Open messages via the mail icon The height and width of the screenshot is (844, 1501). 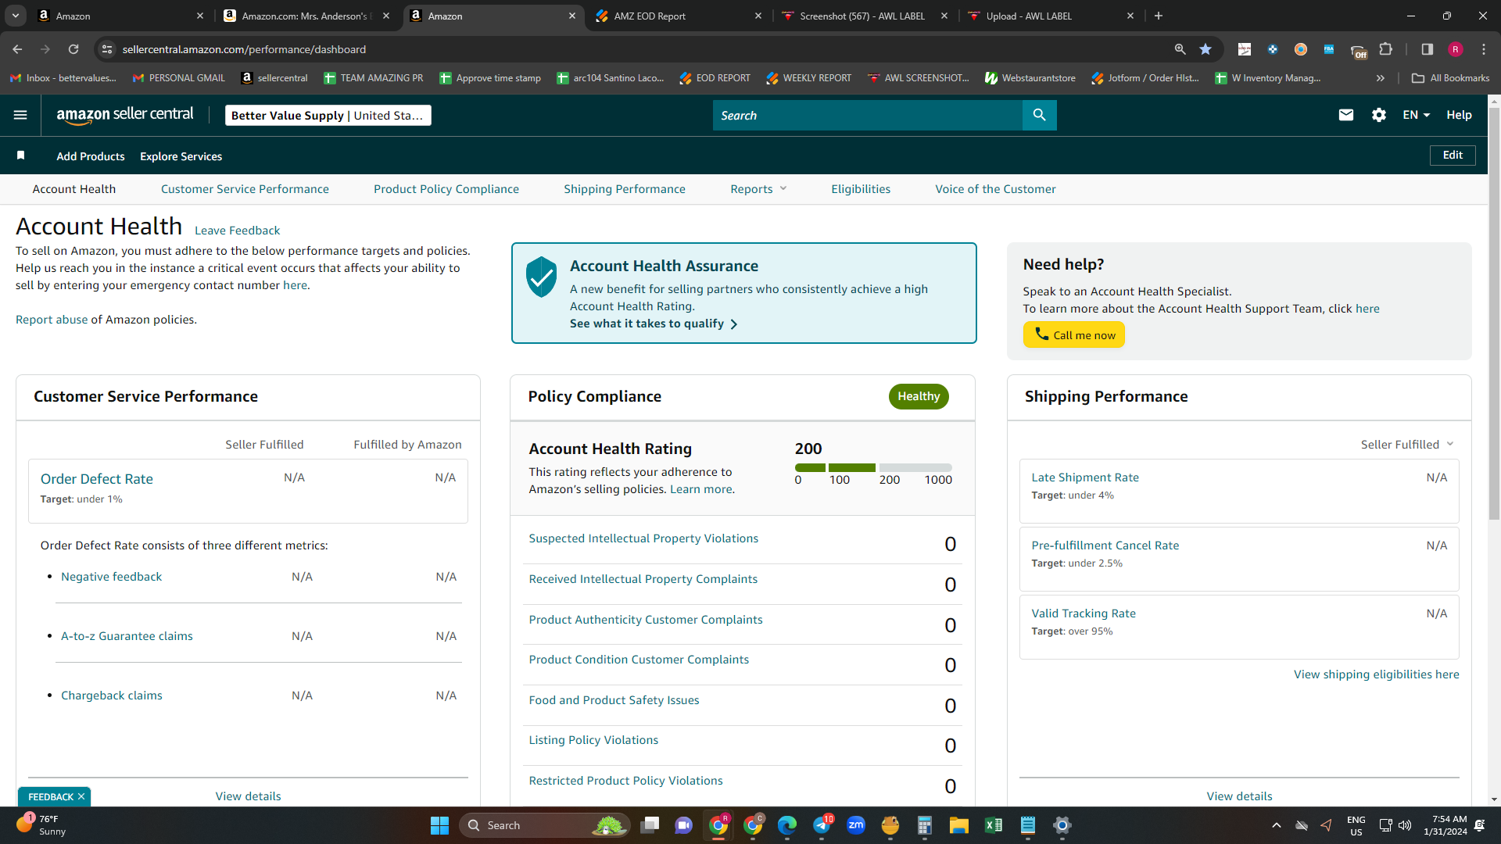click(1345, 115)
